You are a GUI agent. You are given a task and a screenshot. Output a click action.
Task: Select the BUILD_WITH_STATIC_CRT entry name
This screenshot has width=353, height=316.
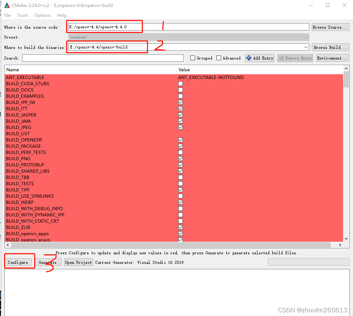click(x=32, y=221)
